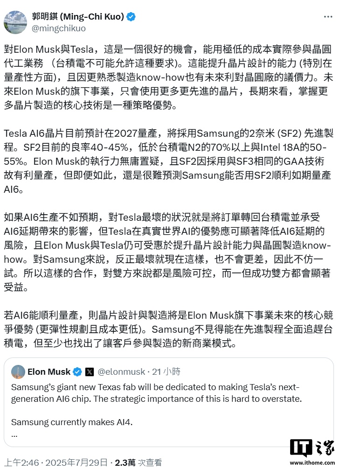Click the paragraph starting 'Tesla AI6晶片目前預計'
This screenshot has height=469, width=340.
tap(168, 161)
